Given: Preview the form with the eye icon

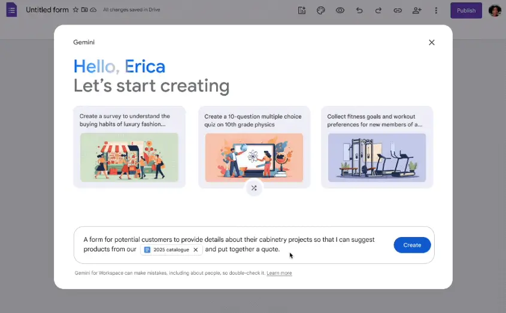Looking at the screenshot, I should tap(340, 10).
